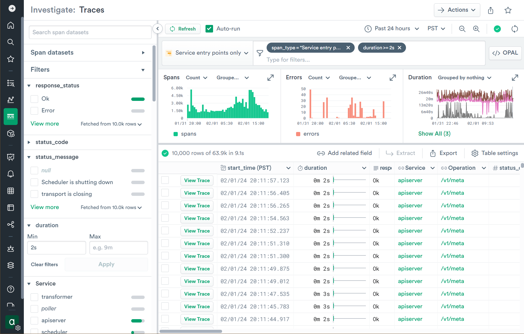Collapse the response_status filter section
The image size is (524, 334).
click(29, 86)
